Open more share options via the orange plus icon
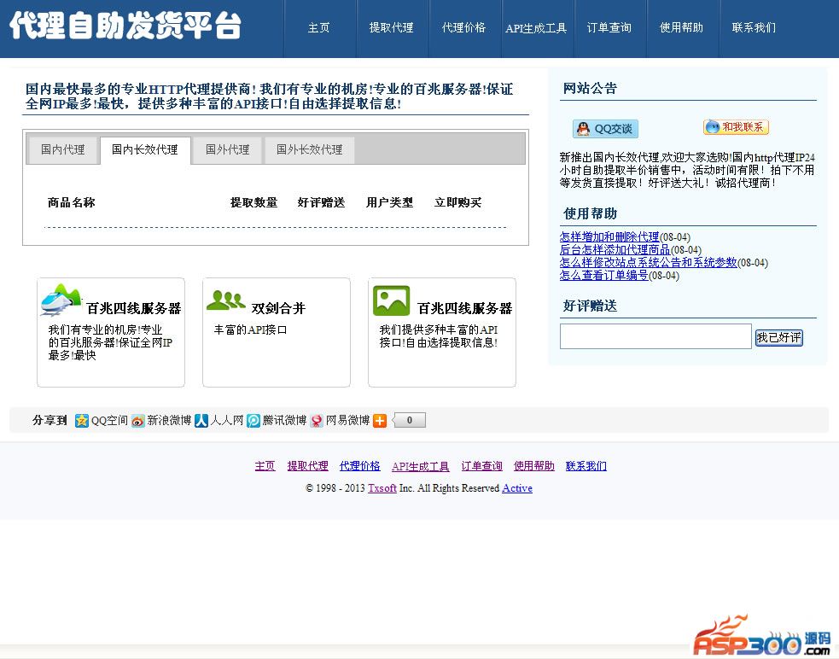The width and height of the screenshot is (839, 659). tap(380, 420)
